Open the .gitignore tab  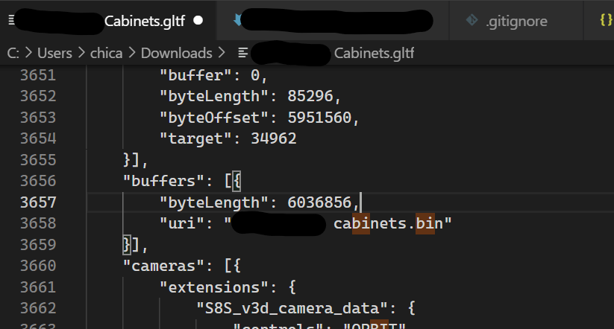[516, 21]
